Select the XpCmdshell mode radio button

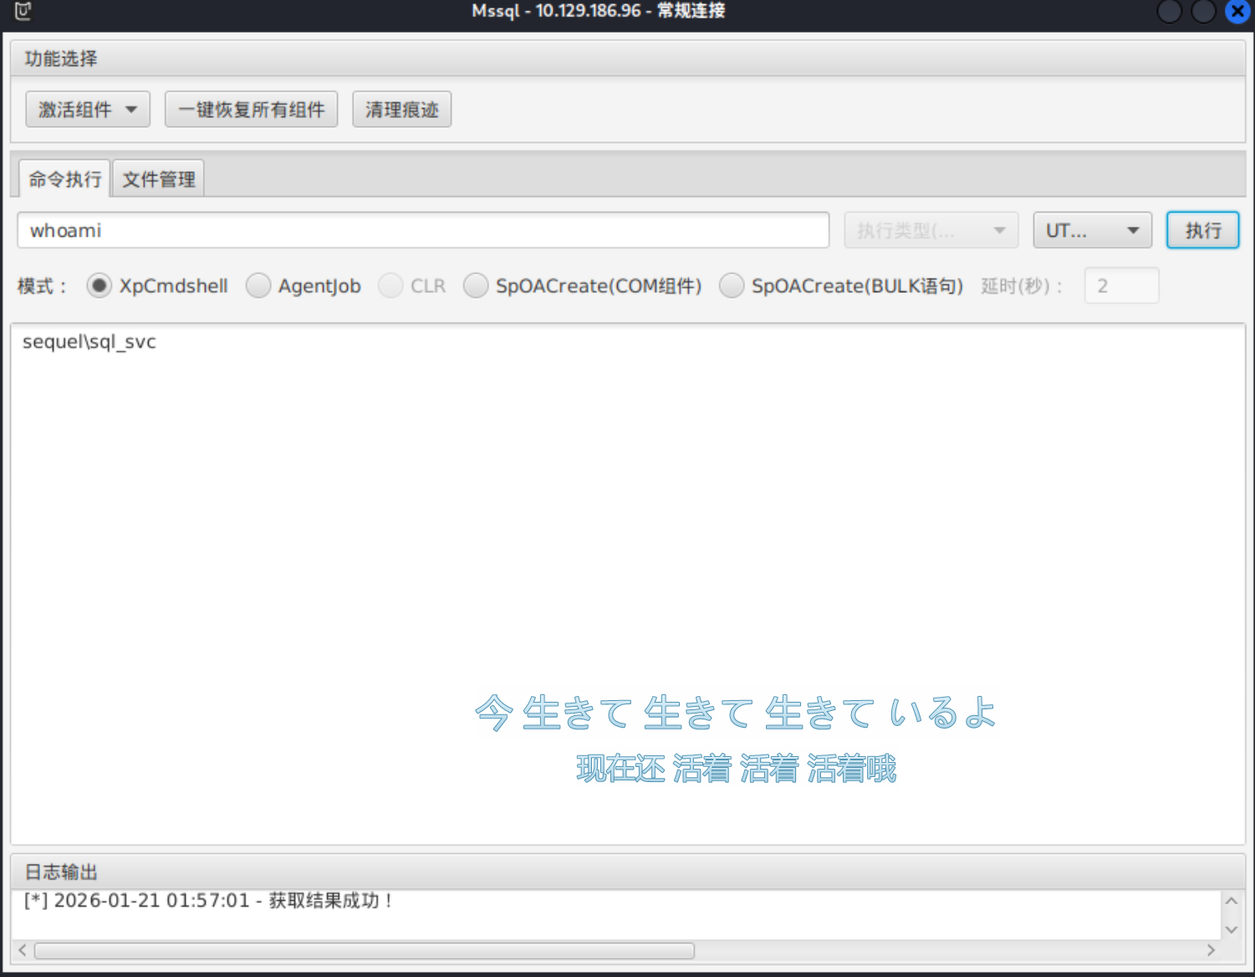(99, 286)
